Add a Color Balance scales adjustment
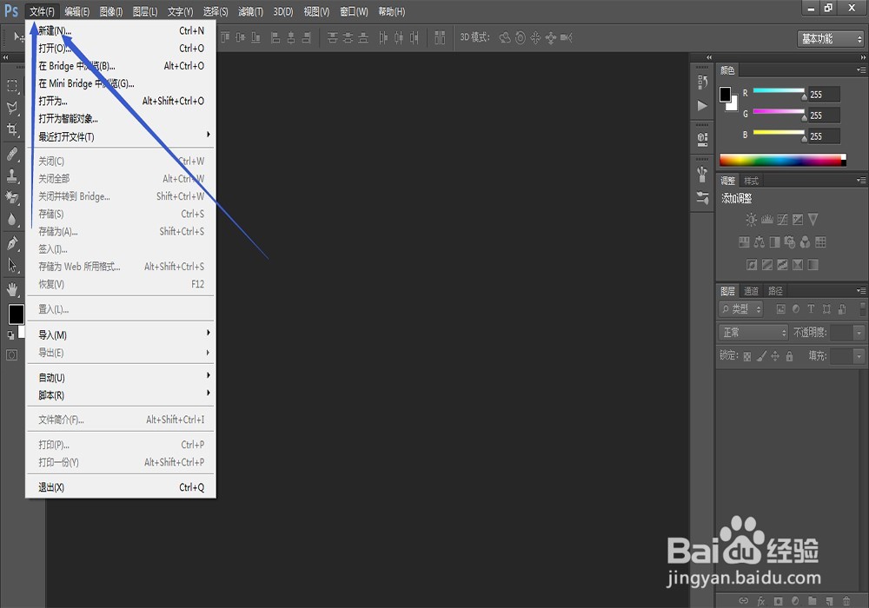869x608 pixels. coord(760,242)
